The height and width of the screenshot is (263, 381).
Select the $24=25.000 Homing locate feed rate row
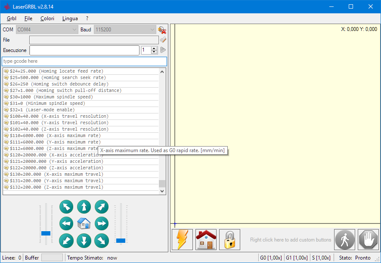pyautogui.click(x=81, y=71)
